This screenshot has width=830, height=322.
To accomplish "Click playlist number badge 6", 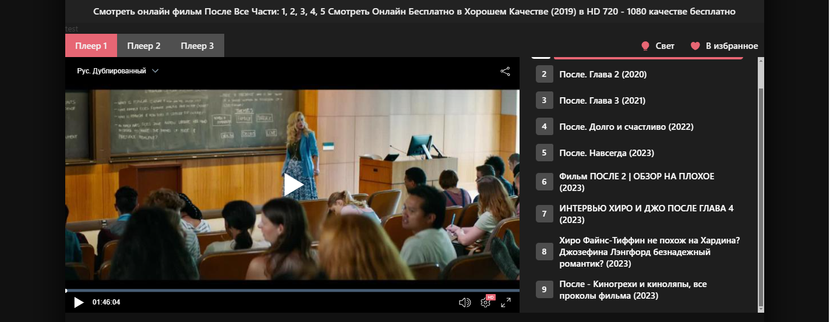I will point(544,182).
